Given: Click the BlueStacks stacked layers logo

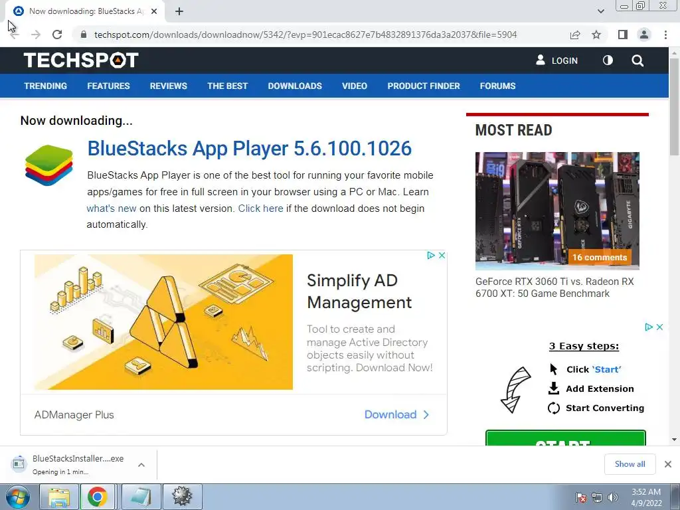Looking at the screenshot, I should click(x=49, y=165).
